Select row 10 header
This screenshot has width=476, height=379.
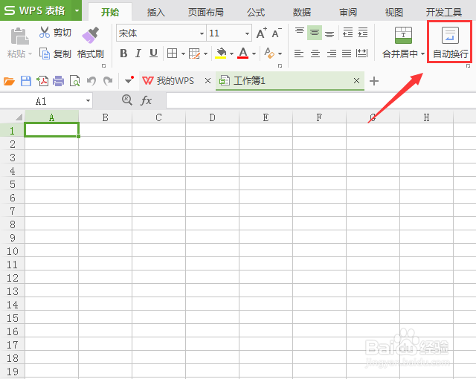pos(13,251)
